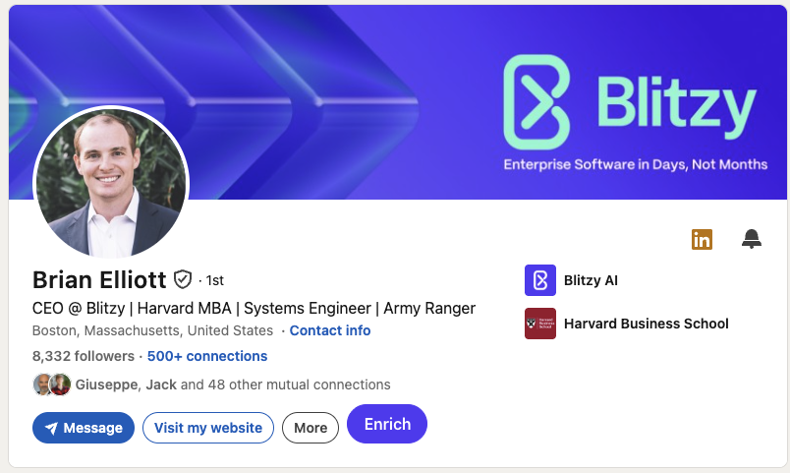The image size is (790, 473).
Task: Click the verification shield badge beside the name
Action: [183, 279]
